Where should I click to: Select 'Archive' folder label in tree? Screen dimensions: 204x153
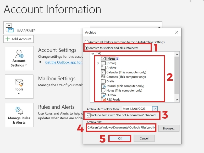click(111, 68)
